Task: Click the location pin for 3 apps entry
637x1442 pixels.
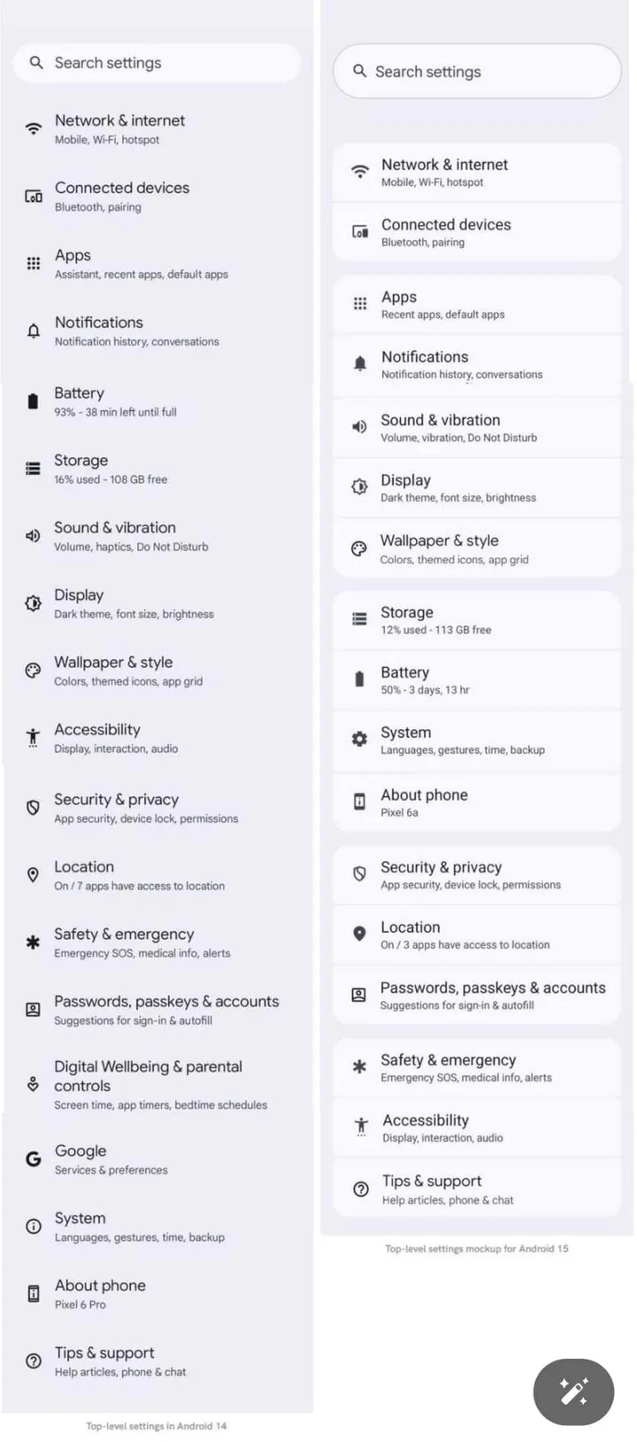Action: coord(359,934)
